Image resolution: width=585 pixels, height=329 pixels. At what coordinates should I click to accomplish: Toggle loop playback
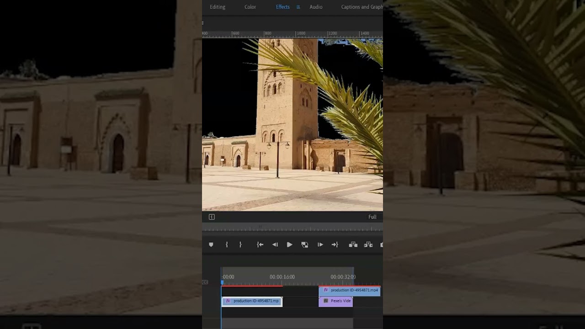tap(305, 245)
